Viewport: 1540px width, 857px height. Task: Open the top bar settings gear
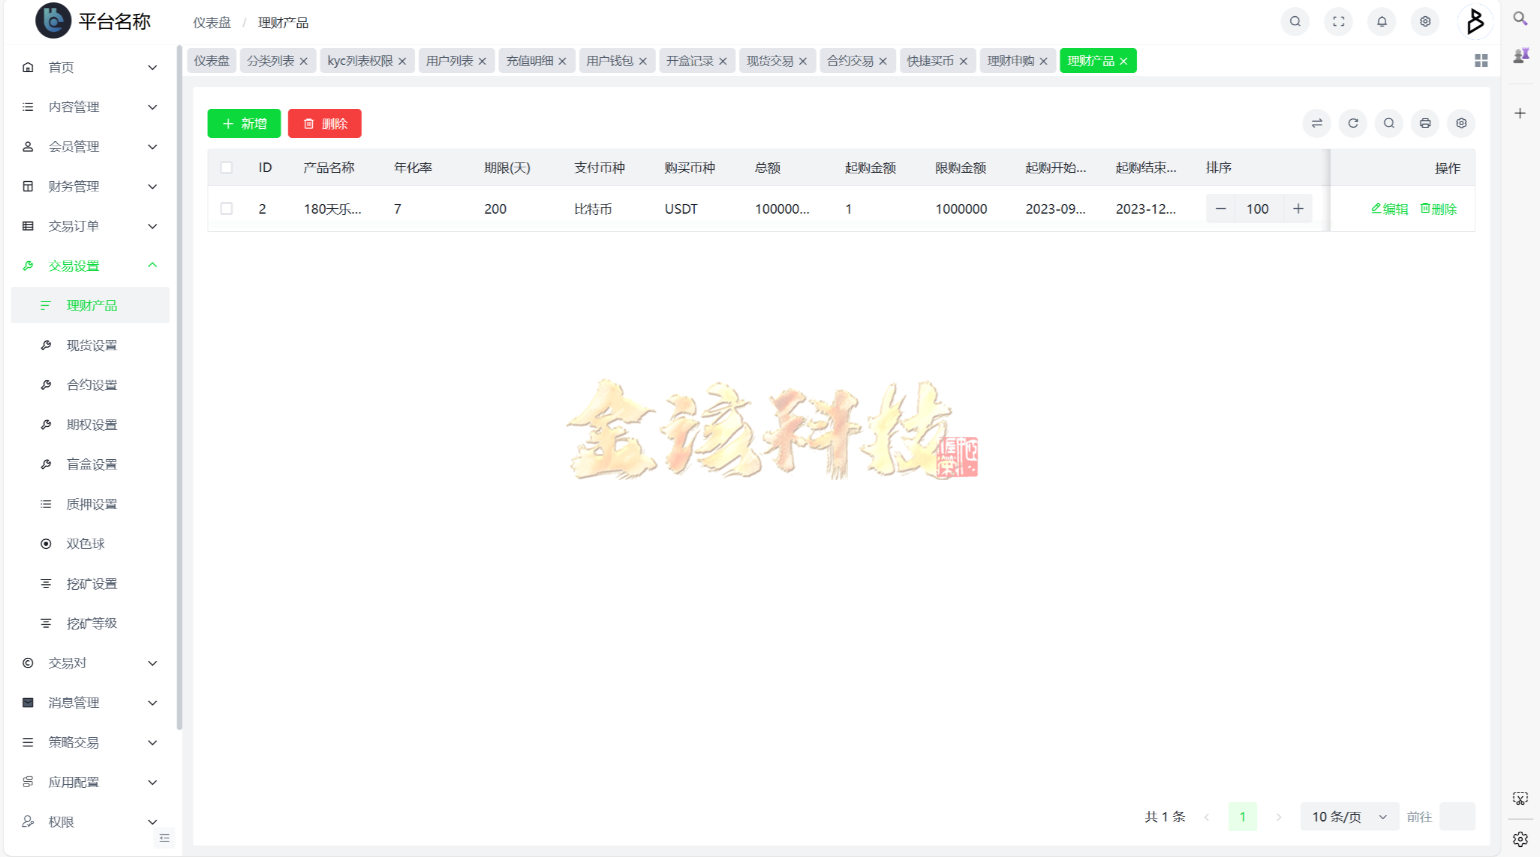pyautogui.click(x=1424, y=21)
